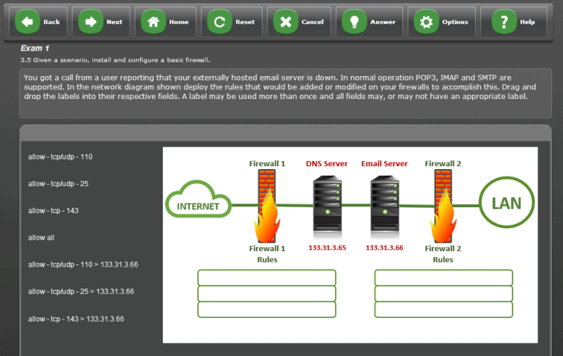Select label 'allow - tcp/udp - 110 > 133.31.3.66'
This screenshot has height=356, width=563.
tap(83, 264)
